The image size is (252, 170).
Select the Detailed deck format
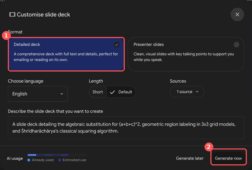(66, 54)
